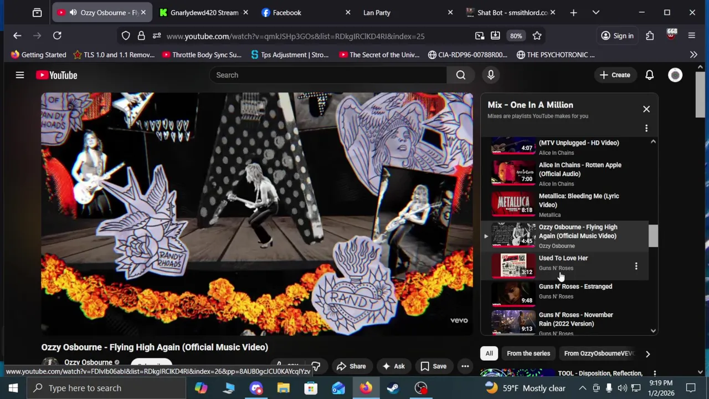709x399 pixels.
Task: Click the Sign in button
Action: click(618, 35)
